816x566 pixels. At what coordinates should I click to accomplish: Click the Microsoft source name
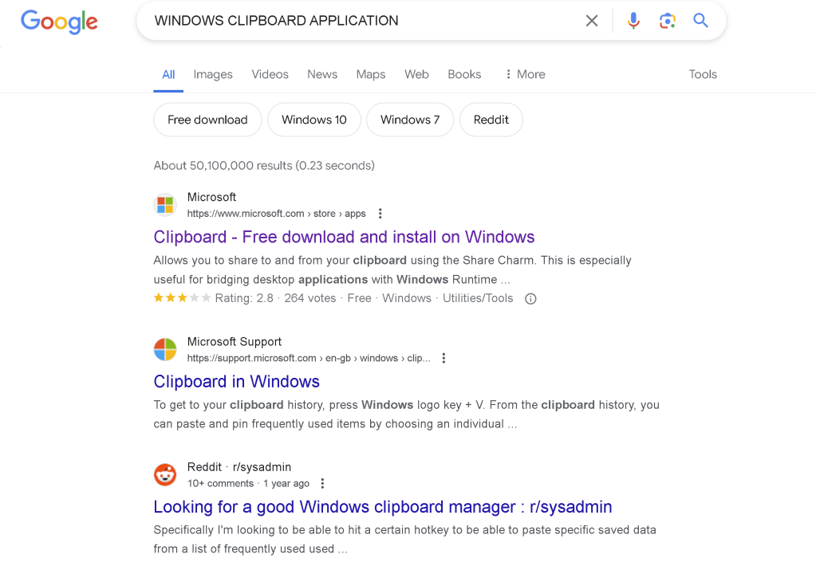click(211, 197)
